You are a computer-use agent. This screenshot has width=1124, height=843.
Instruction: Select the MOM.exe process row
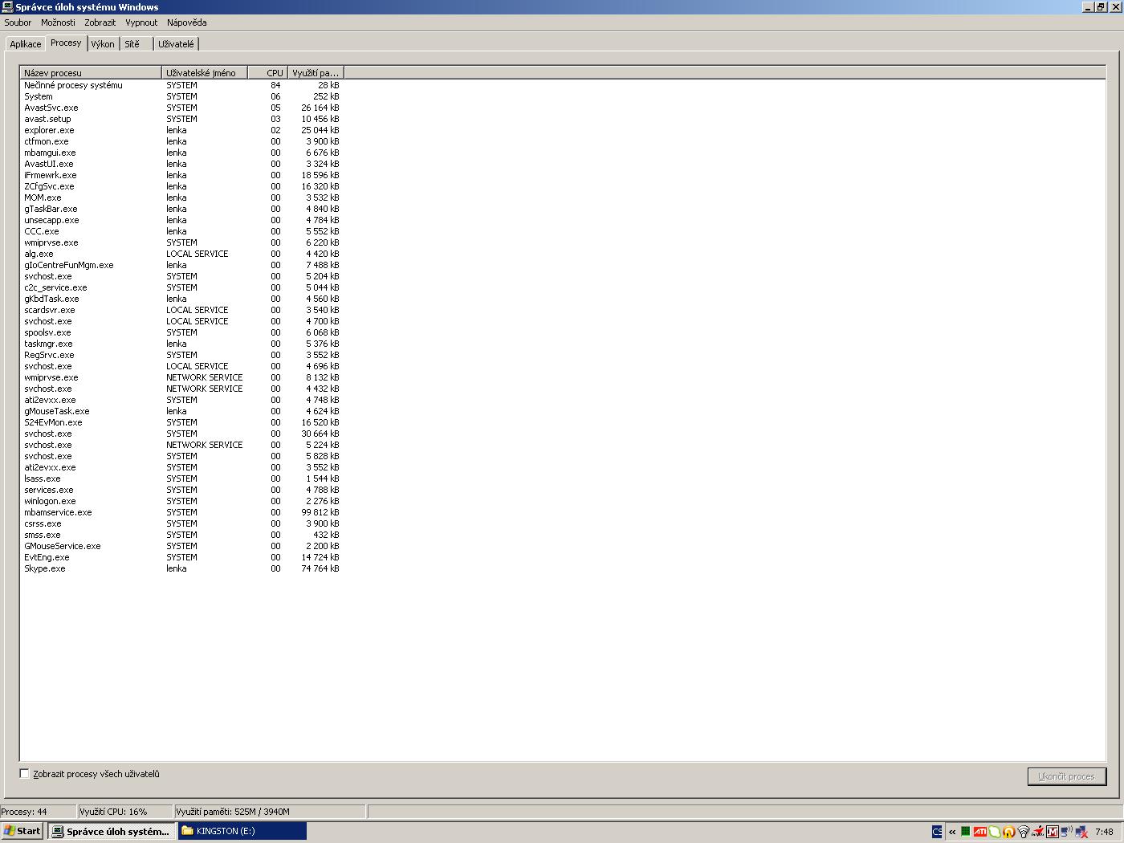coord(181,198)
